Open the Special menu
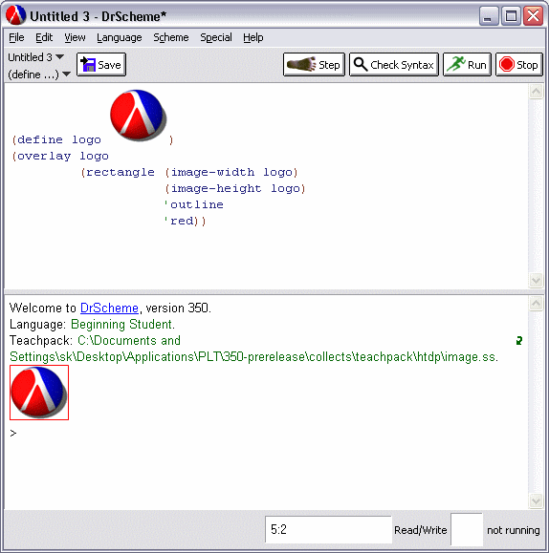The height and width of the screenshot is (553, 549). point(216,37)
